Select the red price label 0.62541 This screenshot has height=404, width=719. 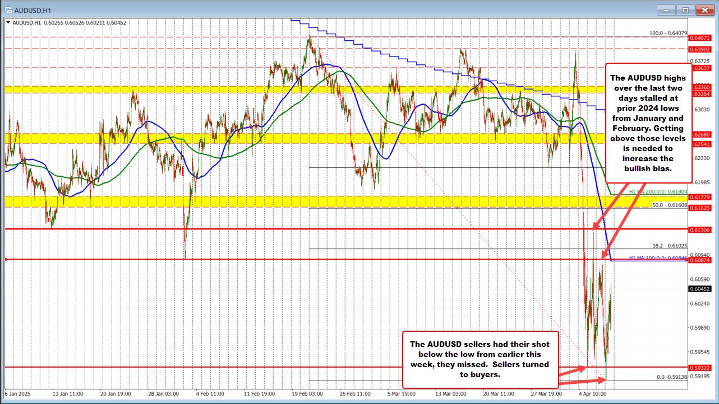pos(702,144)
